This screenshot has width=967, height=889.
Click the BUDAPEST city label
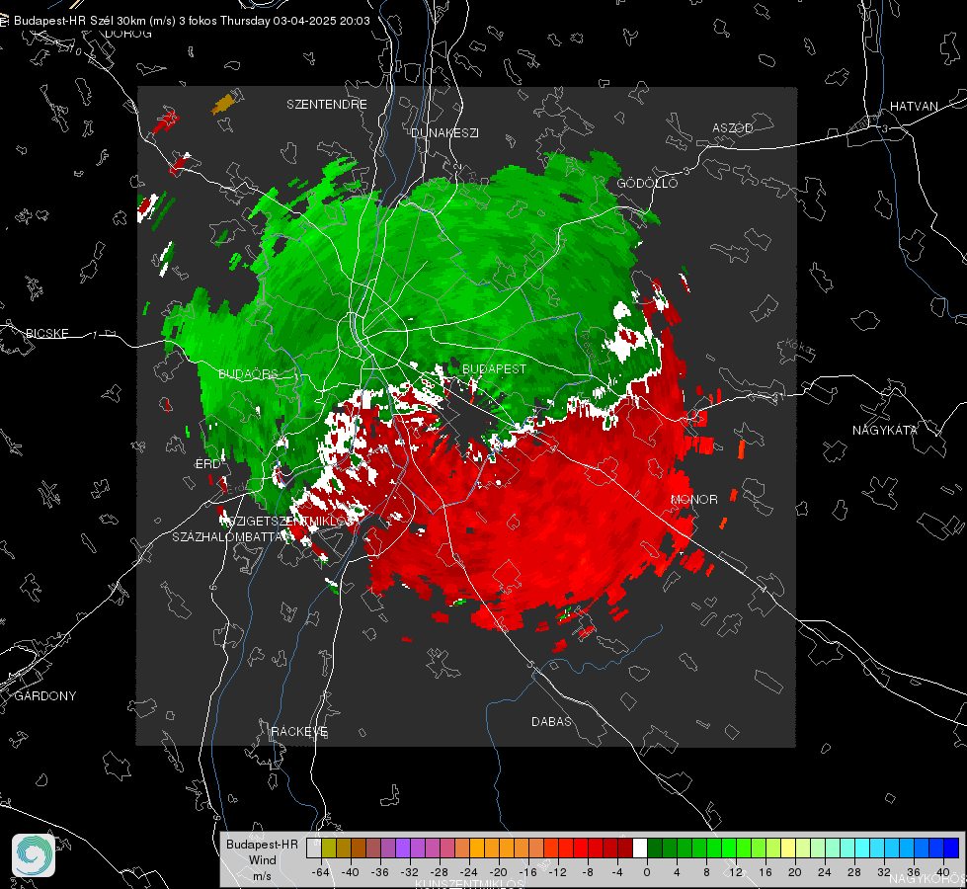[494, 368]
